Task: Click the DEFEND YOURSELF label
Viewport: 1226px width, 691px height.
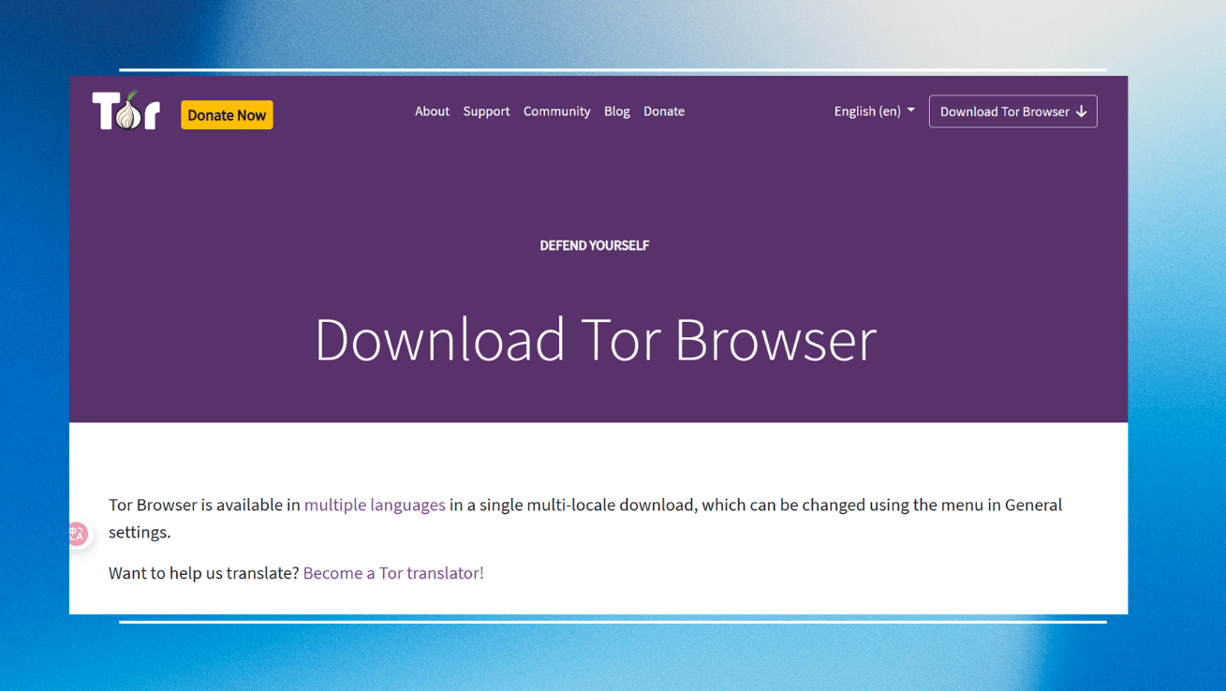Action: [595, 245]
